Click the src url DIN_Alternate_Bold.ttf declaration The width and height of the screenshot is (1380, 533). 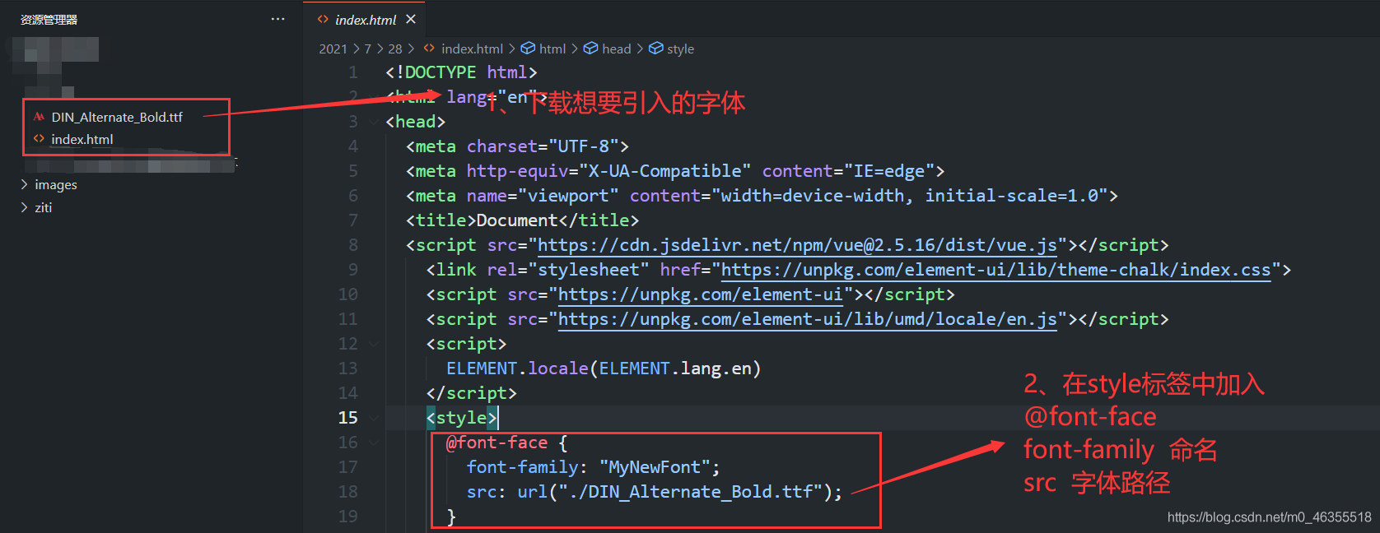[655, 492]
